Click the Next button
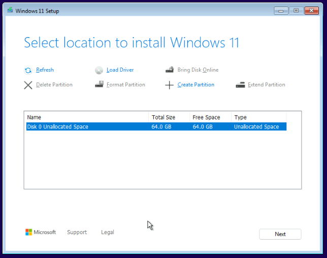The width and height of the screenshot is (327, 258). (x=280, y=234)
